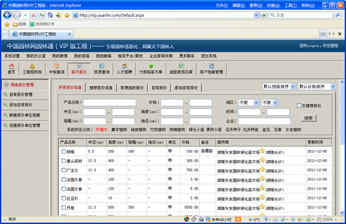The width and height of the screenshot is (346, 224).
Task: Click the diamond-shaped icon in status bar
Action: click(193, 219)
